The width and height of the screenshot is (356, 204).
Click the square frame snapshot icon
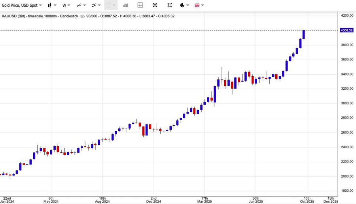click(170, 6)
